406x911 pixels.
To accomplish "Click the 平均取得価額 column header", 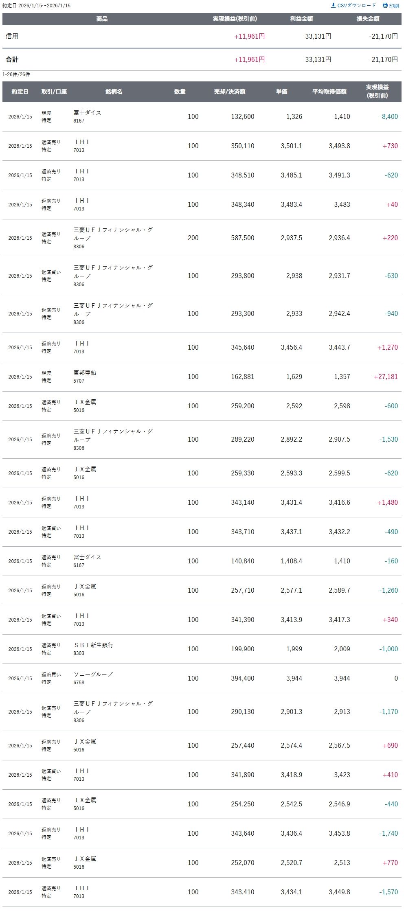I will click(x=329, y=92).
